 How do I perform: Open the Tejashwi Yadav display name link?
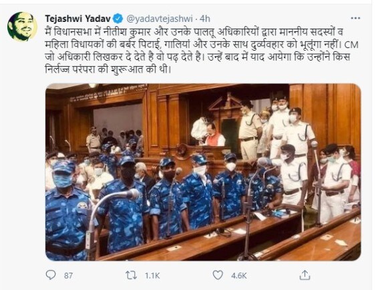pos(78,19)
